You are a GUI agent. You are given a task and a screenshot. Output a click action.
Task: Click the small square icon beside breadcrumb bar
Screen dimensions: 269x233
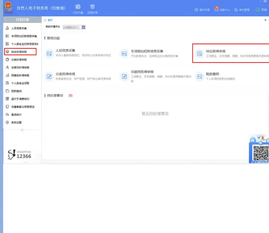pos(265,20)
